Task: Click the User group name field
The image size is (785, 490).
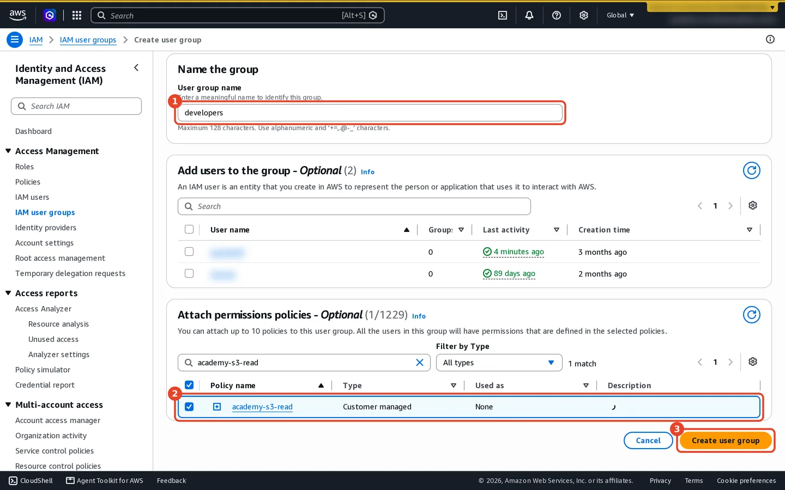Action: [370, 113]
